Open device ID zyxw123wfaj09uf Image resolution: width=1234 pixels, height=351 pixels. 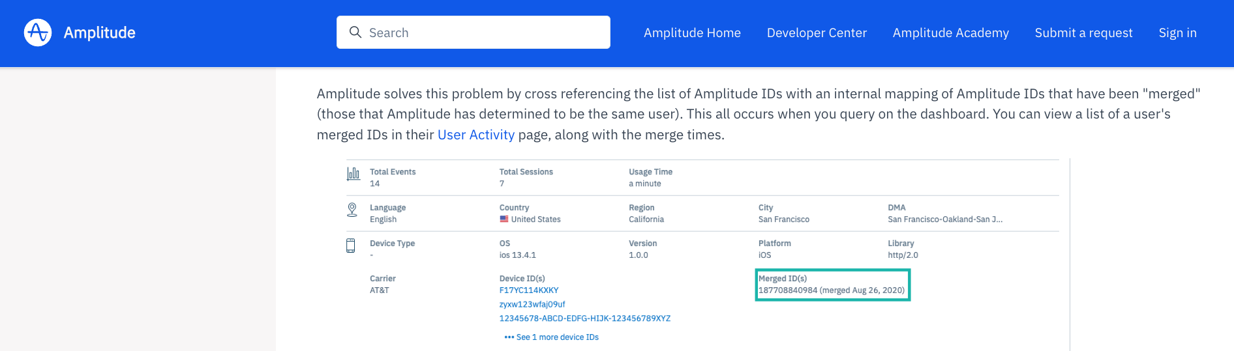[532, 304]
